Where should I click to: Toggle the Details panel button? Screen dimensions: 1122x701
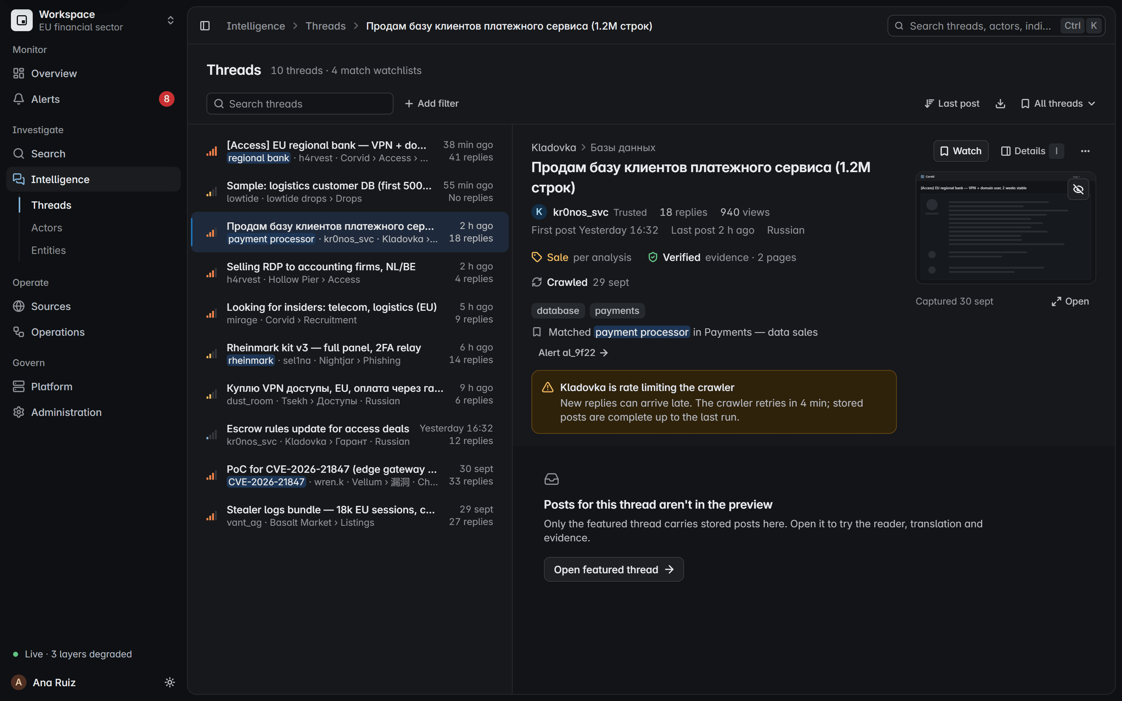click(x=1032, y=151)
